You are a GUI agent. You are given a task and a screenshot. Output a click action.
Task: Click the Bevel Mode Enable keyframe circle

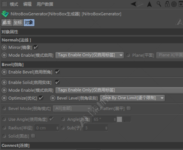tap(4, 90)
